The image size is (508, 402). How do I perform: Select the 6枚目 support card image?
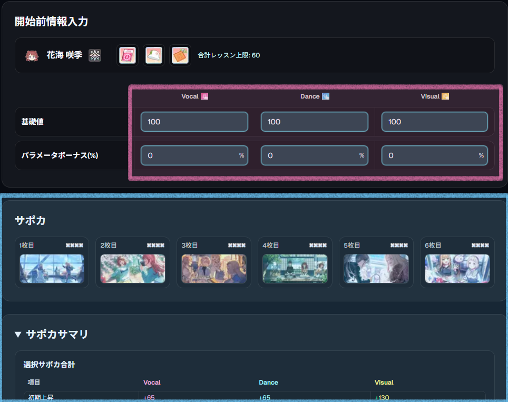click(x=457, y=269)
